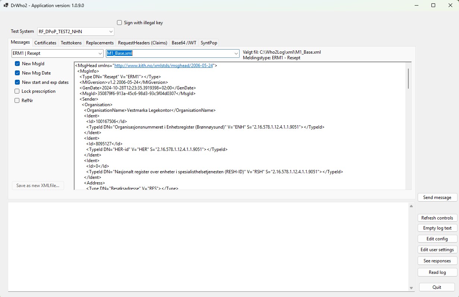Viewport: 459px width, 297px height.
Task: Click the msghead schema hyperlink in the XML
Action: click(x=163, y=65)
